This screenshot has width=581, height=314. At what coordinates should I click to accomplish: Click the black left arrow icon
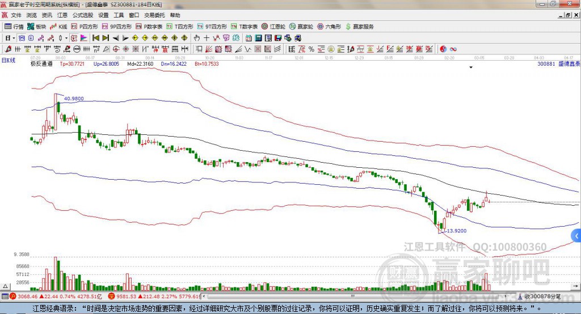116,38
